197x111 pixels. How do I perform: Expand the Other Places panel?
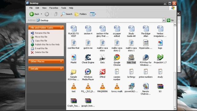pos(61,61)
